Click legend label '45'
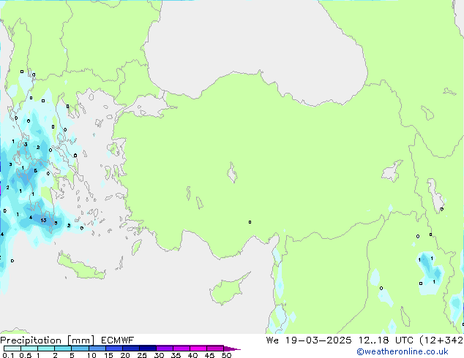This screenshot has width=464, height=358. coord(209,355)
